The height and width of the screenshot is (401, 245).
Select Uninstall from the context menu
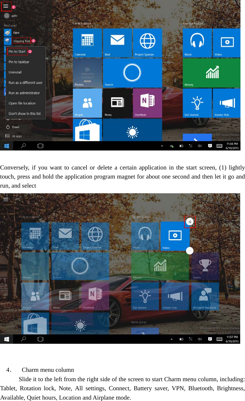[x=15, y=72]
